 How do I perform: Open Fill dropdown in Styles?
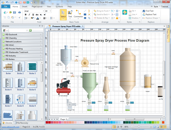132,11
